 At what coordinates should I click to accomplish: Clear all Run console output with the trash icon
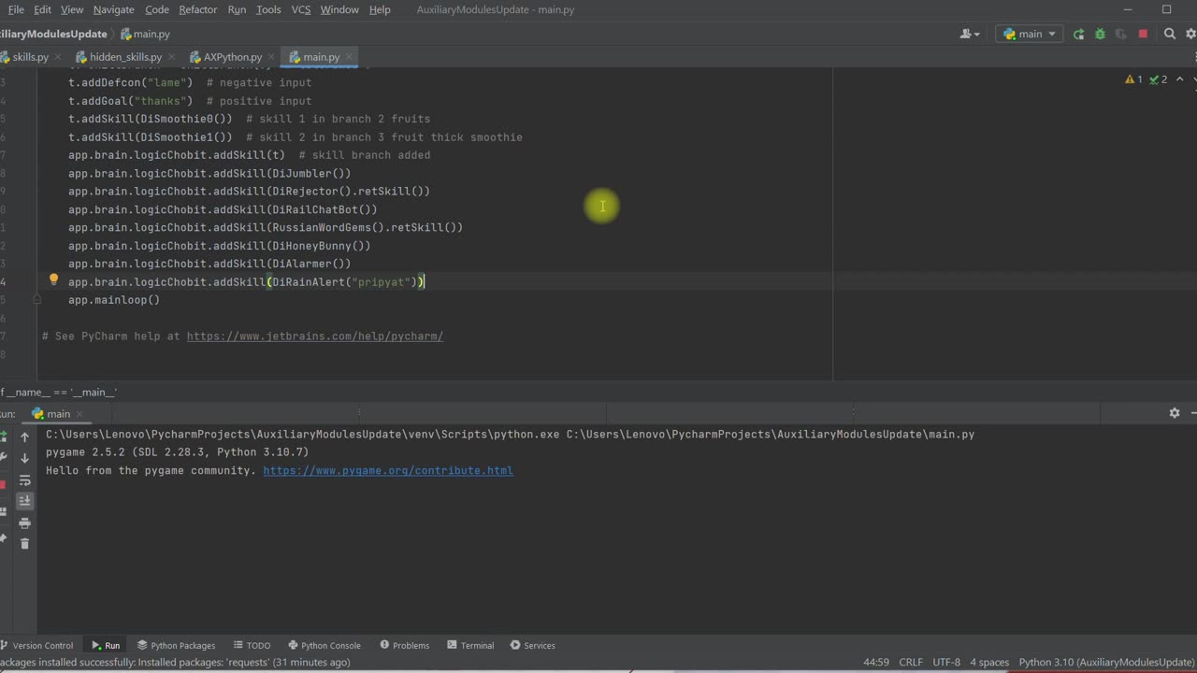[25, 543]
